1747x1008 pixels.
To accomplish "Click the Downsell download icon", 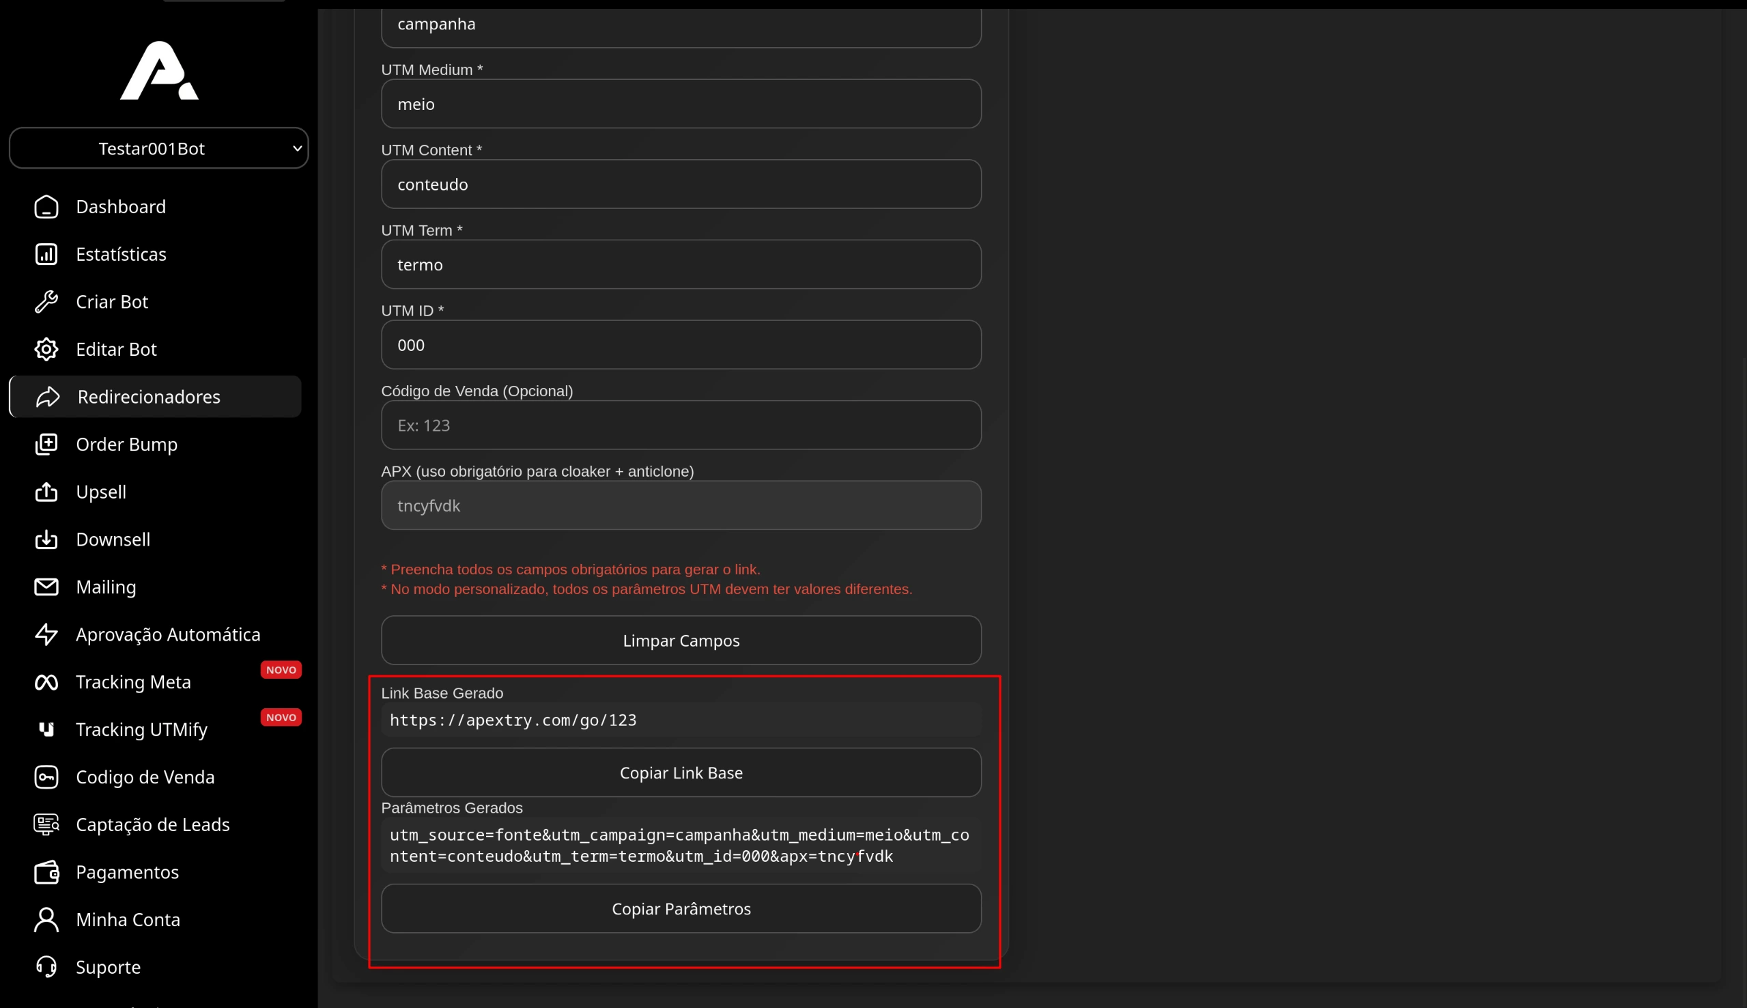I will click(x=46, y=540).
